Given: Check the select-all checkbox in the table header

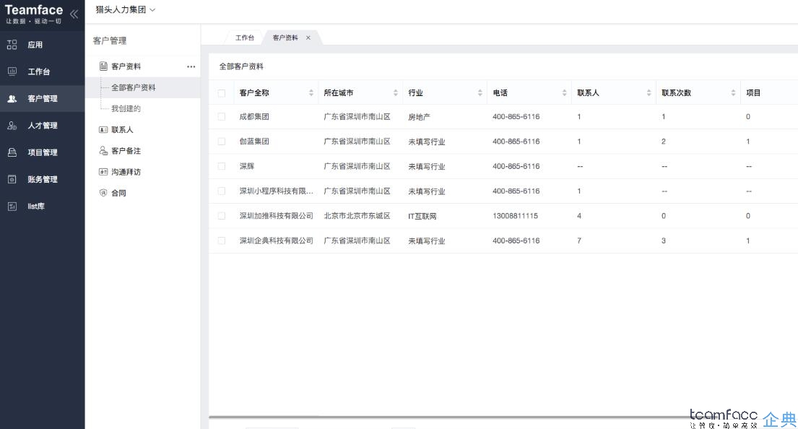Looking at the screenshot, I should [x=221, y=94].
